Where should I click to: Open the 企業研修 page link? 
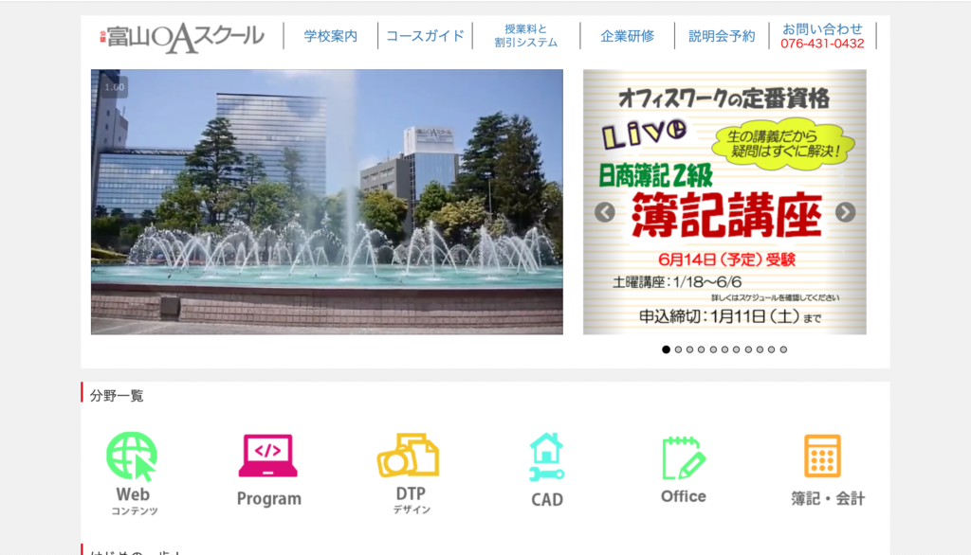tap(627, 32)
